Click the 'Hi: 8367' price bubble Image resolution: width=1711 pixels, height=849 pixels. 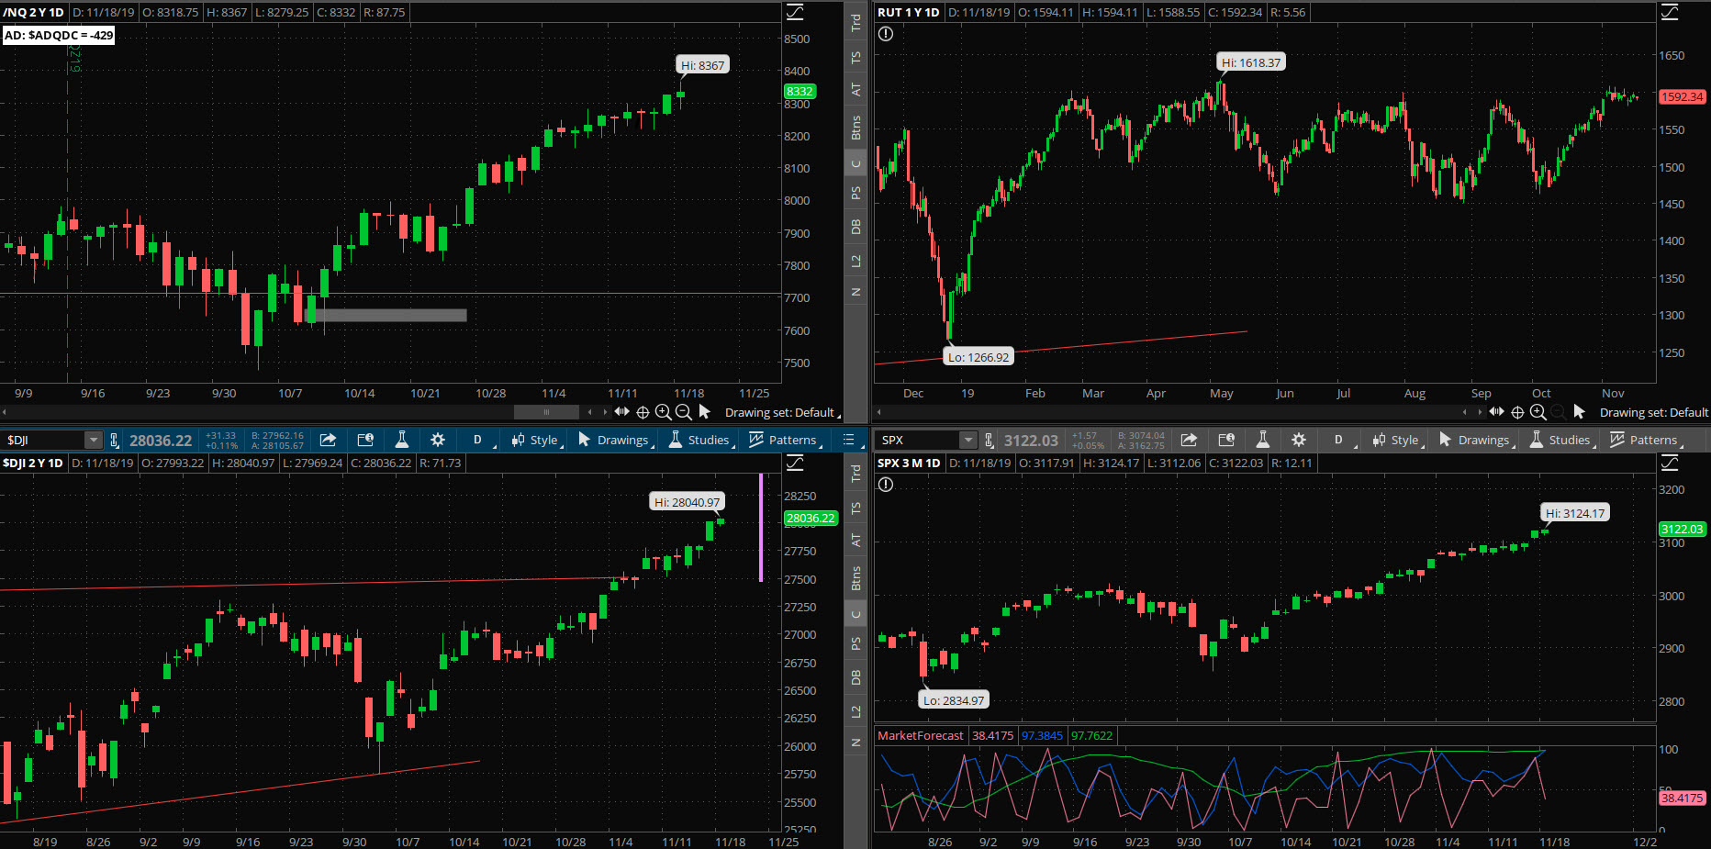tap(703, 65)
